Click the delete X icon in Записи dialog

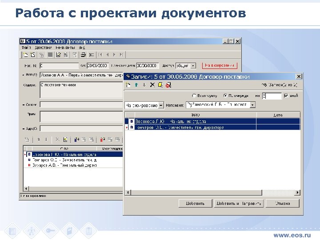pos(152,85)
